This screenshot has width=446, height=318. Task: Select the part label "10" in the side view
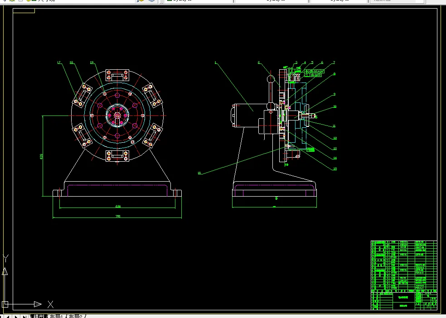click(x=335, y=106)
